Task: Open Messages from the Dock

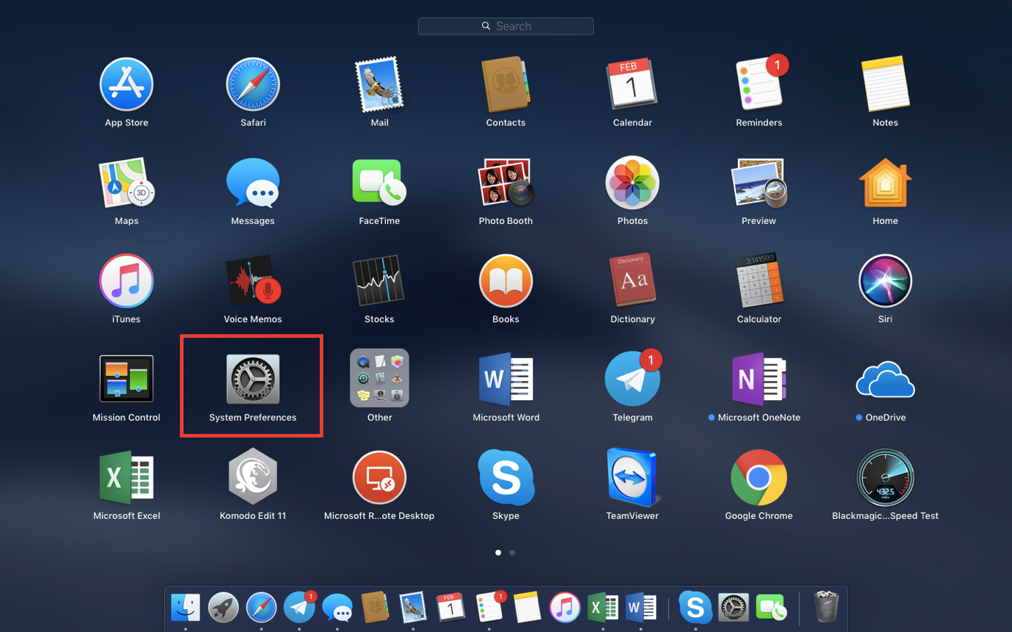Action: [x=337, y=608]
